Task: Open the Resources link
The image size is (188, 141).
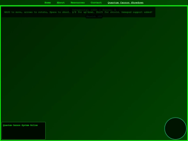Action: [x=78, y=3]
